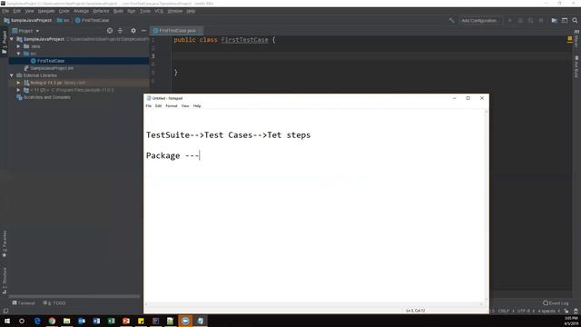The width and height of the screenshot is (581, 327).
Task: Select the FirstTestCase.java editor tab
Action: point(177,30)
